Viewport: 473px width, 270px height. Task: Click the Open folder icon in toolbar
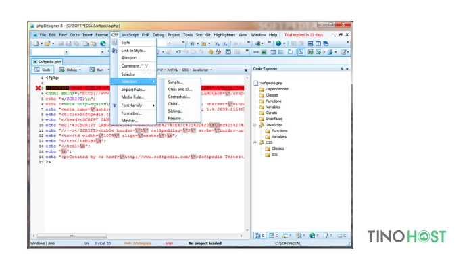pyautogui.click(x=47, y=43)
